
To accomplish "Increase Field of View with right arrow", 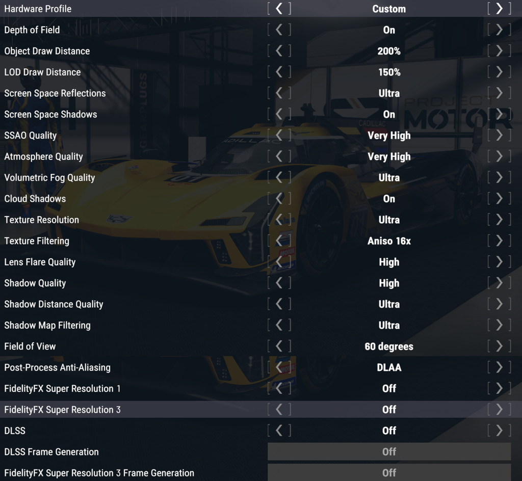I will pyautogui.click(x=499, y=346).
